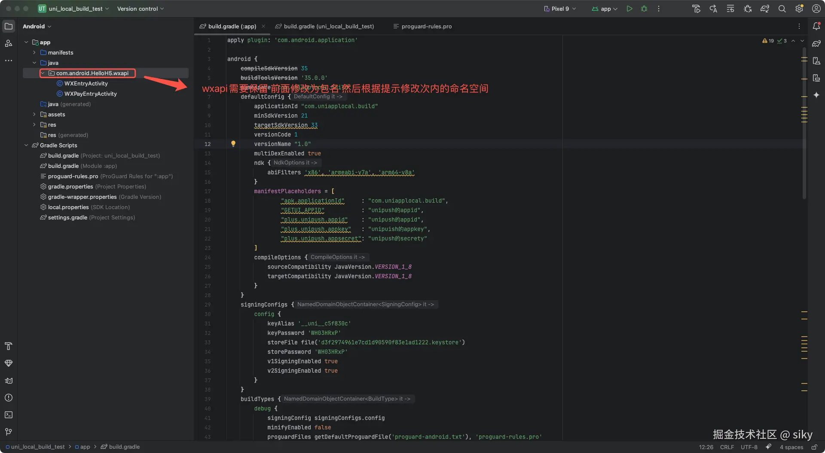Open the Android project view dropdown
Screen dimensions: 825x453
pos(37,26)
